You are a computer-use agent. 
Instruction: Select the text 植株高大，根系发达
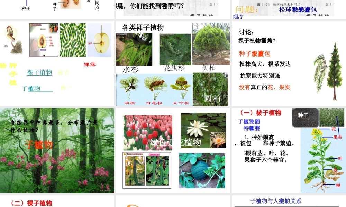265,64
